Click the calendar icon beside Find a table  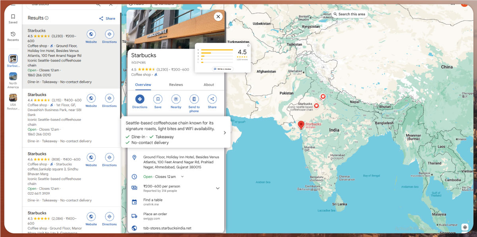[x=134, y=202]
